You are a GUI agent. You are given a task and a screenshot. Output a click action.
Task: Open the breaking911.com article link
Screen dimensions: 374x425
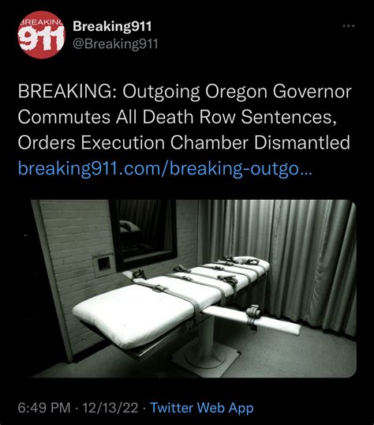[165, 168]
